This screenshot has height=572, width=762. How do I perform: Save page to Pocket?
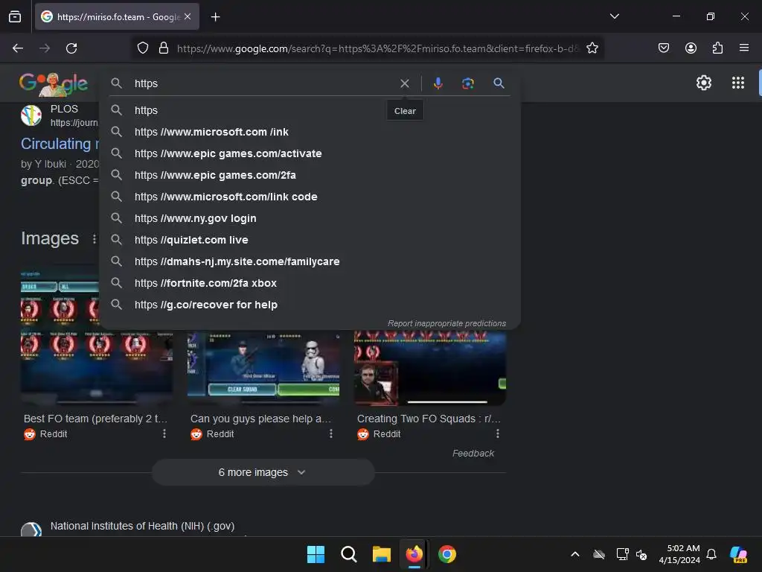pos(663,48)
